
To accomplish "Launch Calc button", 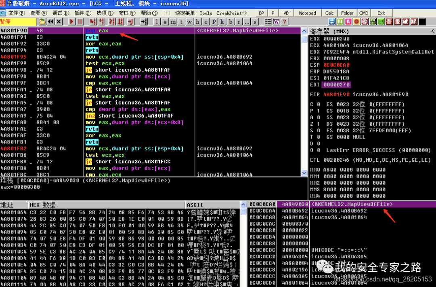I will click(329, 13).
